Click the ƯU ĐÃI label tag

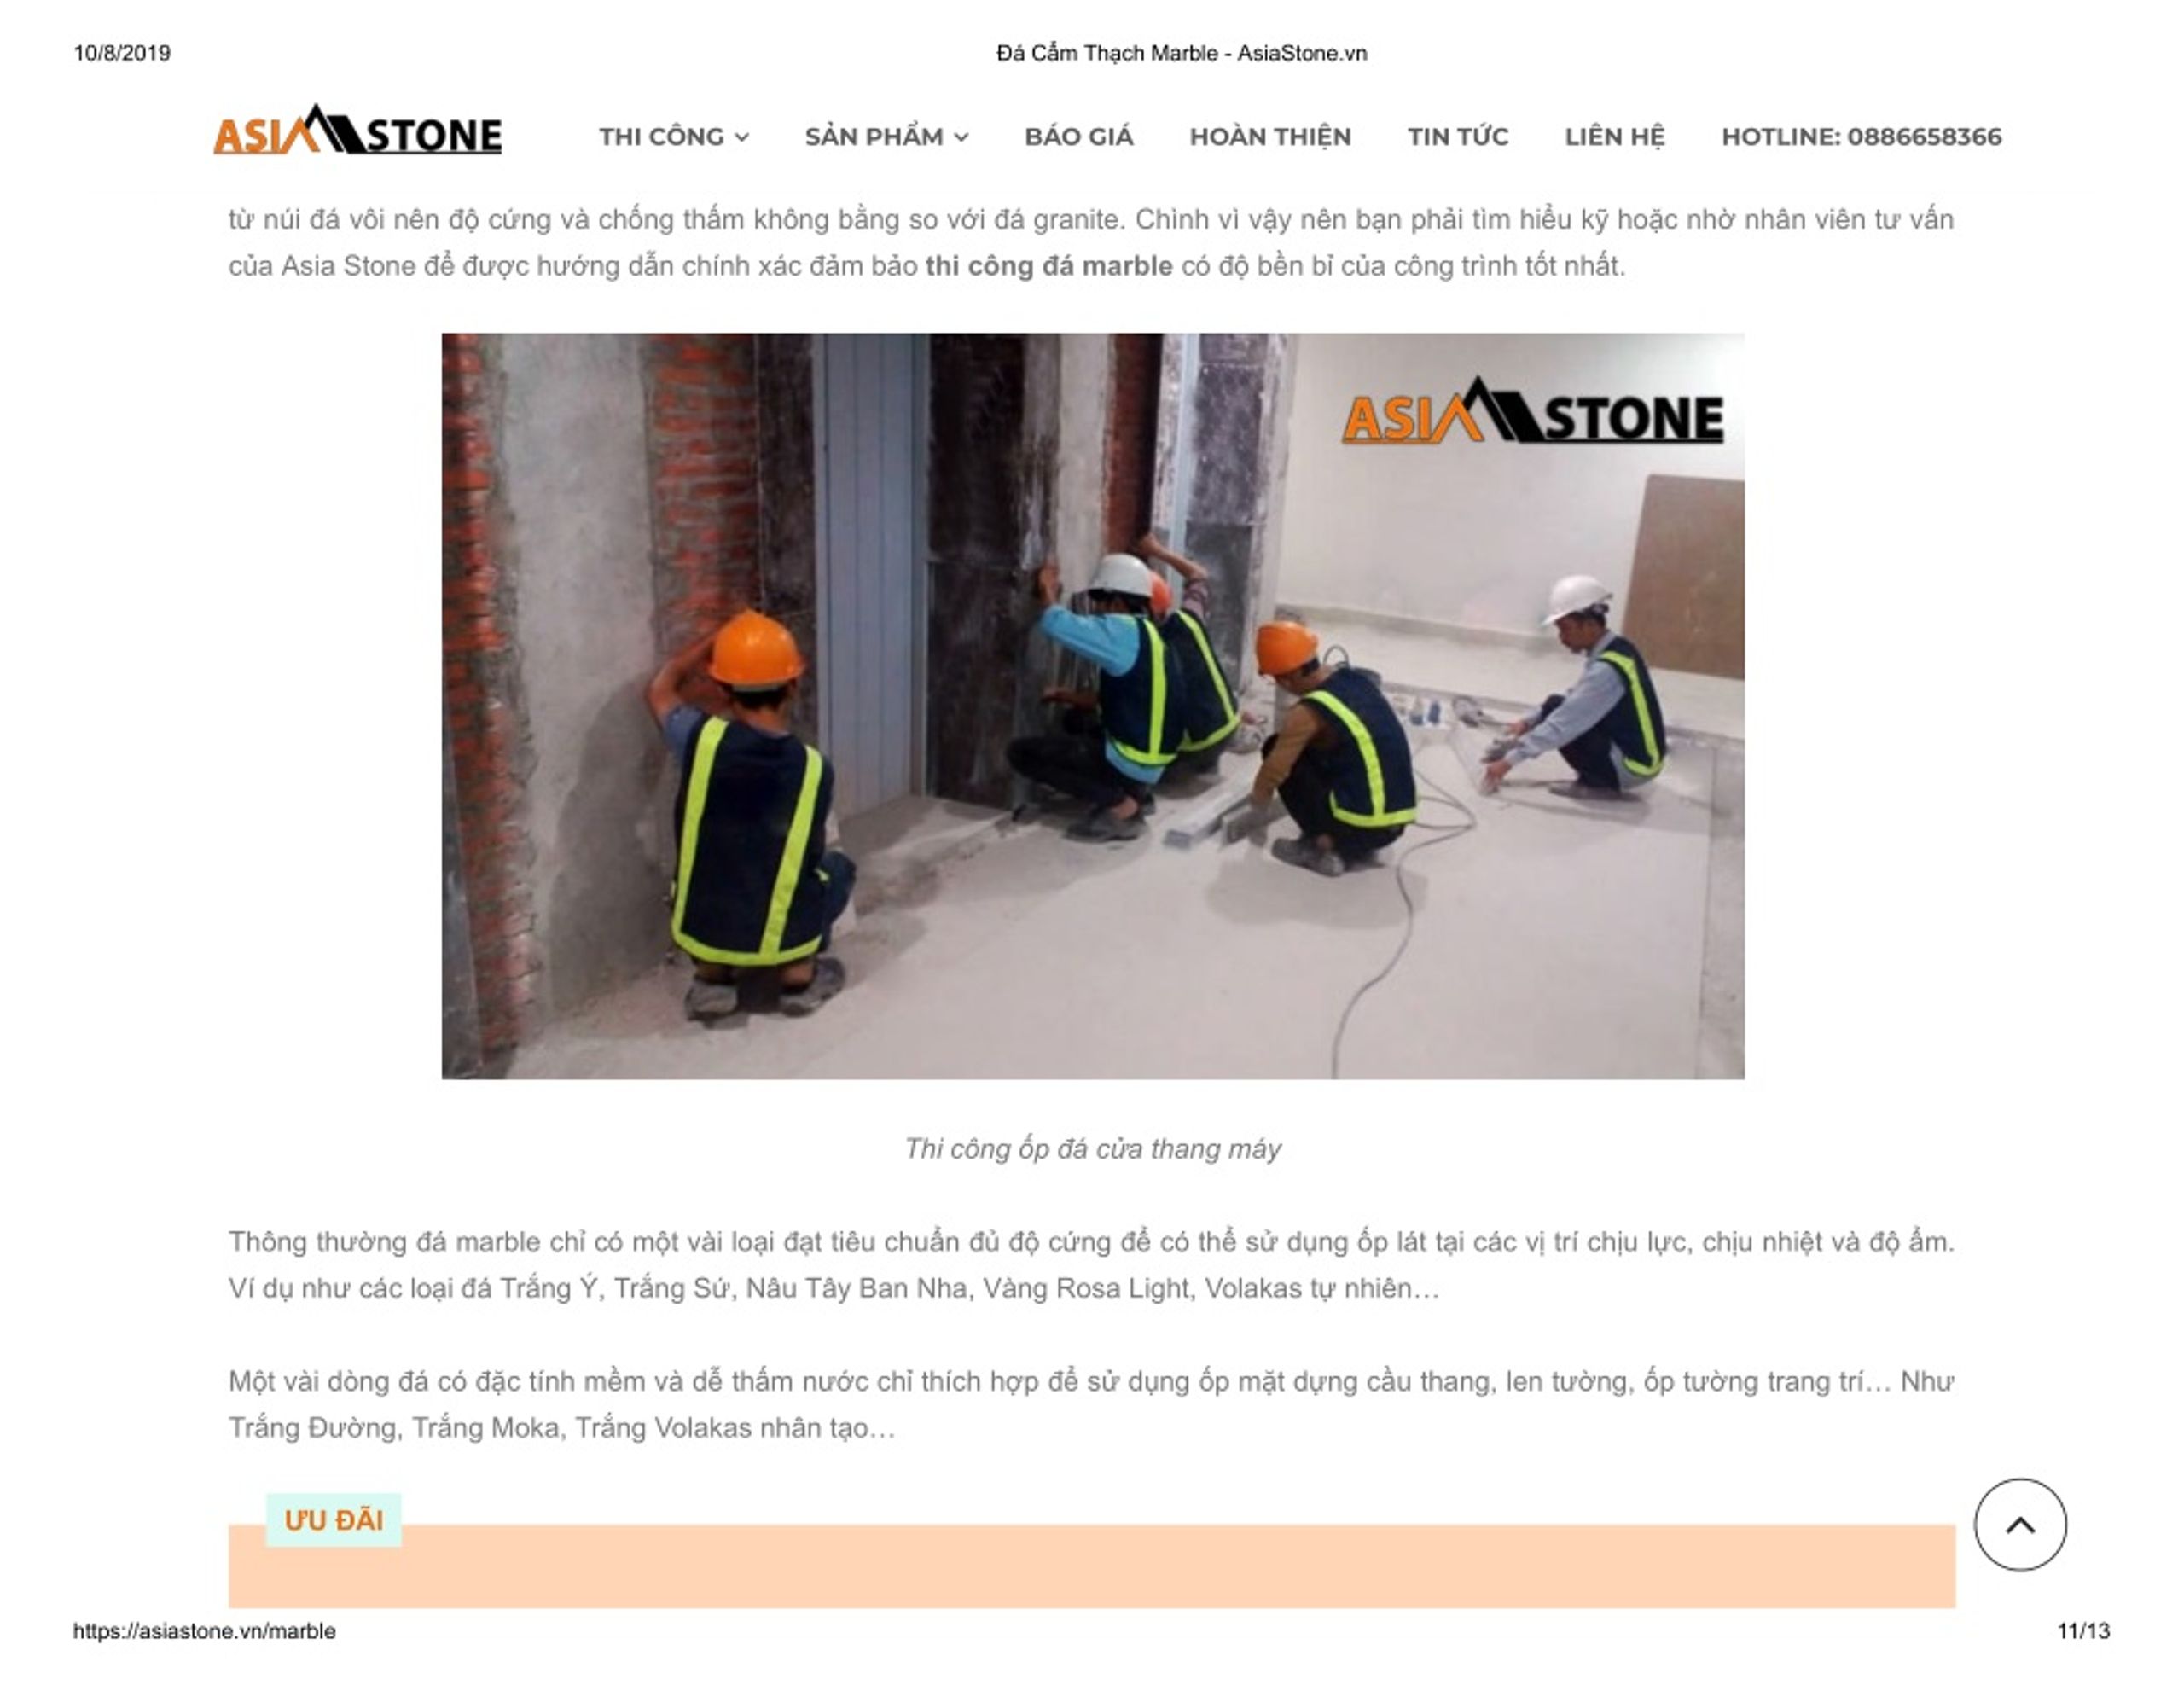tap(333, 1520)
